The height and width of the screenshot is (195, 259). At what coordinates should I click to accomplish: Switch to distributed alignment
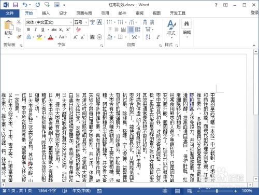coord(138,30)
